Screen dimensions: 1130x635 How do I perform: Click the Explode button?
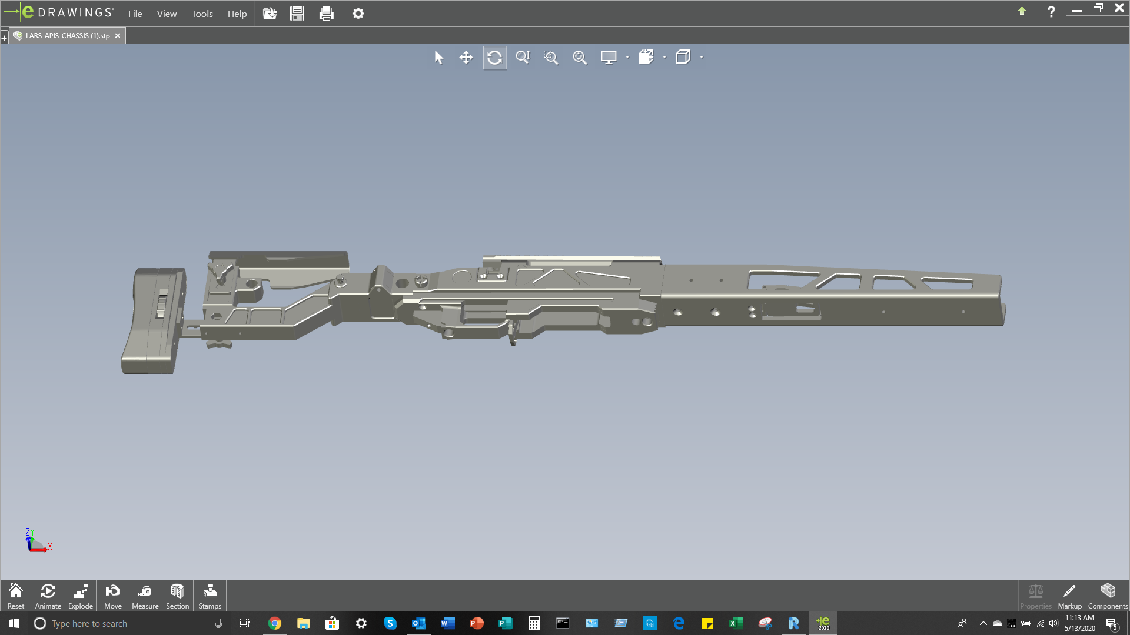tap(81, 596)
